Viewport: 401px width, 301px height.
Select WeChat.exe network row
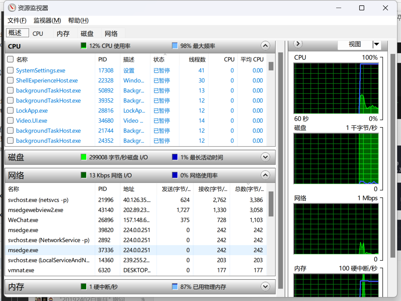tap(136, 220)
